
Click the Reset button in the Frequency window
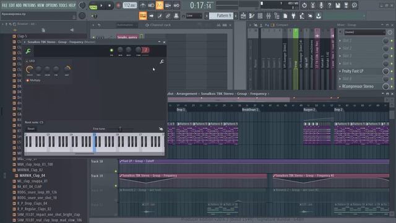[x=31, y=129]
